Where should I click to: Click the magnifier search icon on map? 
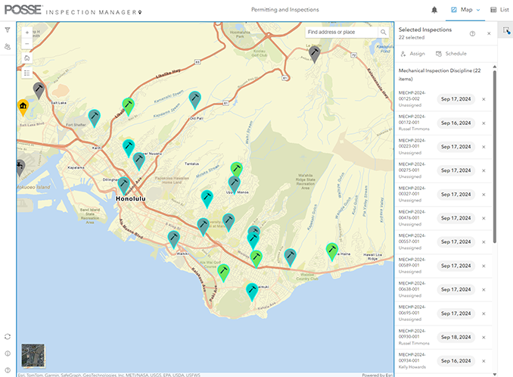click(383, 32)
